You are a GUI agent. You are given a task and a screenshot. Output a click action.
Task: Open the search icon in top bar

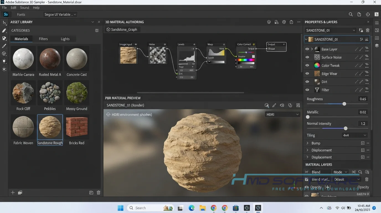351,14
